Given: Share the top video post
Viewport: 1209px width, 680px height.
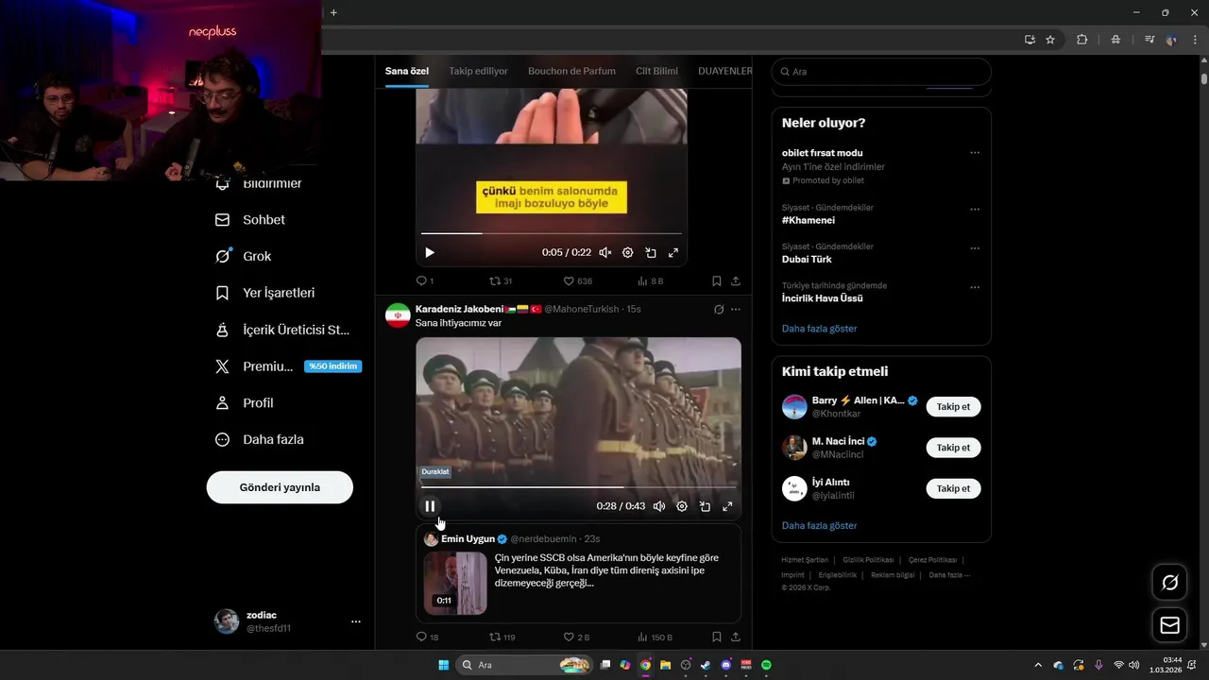Looking at the screenshot, I should (736, 281).
